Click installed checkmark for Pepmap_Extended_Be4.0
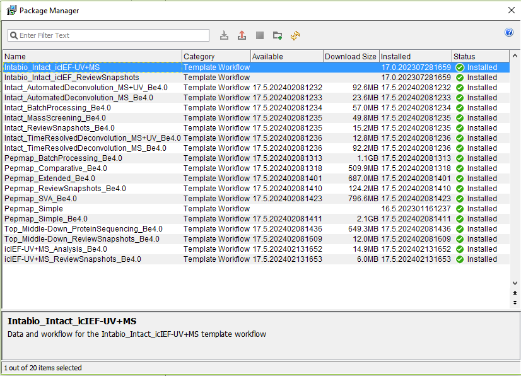The width and height of the screenshot is (521, 376). (460, 179)
